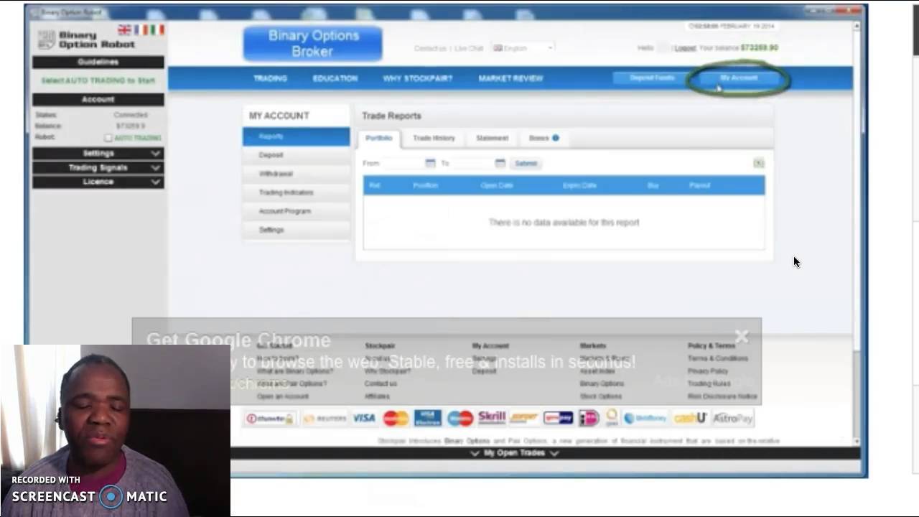
Task: Select Reports in My Account sidebar
Action: click(x=296, y=136)
